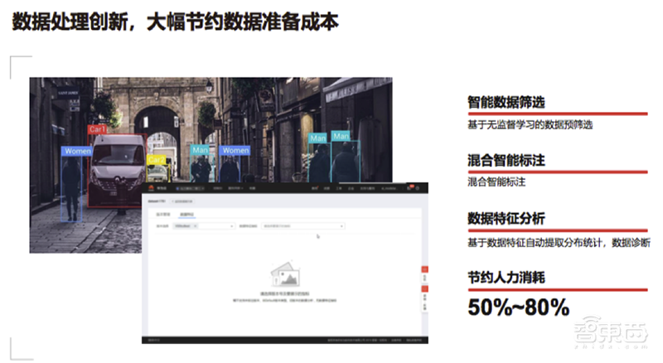Viewport: 663px width, 363px height.
Task: Click the lower red floating side button
Action: click(x=424, y=288)
